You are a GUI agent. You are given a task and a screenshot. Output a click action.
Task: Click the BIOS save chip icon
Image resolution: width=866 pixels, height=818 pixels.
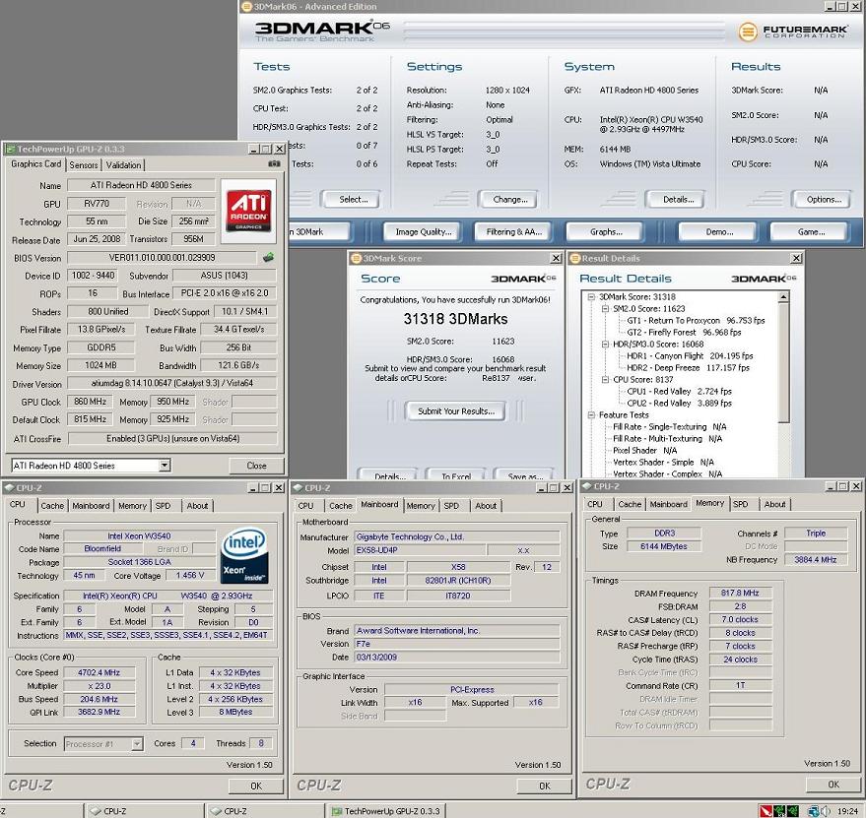click(x=267, y=258)
